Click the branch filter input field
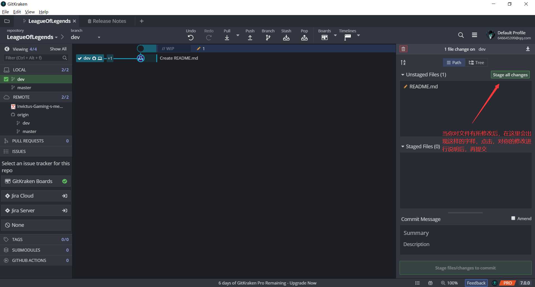535x287 pixels. click(36, 58)
